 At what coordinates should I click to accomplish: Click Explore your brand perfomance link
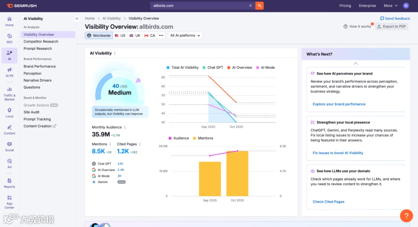click(x=339, y=104)
